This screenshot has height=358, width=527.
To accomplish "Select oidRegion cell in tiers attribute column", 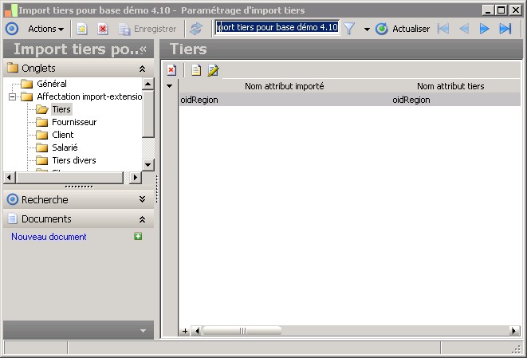I will (456, 100).
